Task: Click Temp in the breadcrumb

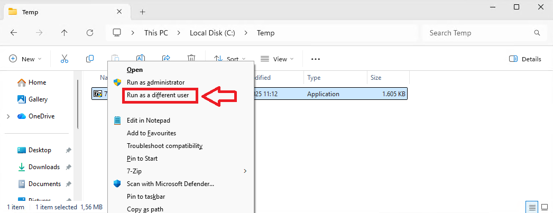Action: point(265,33)
